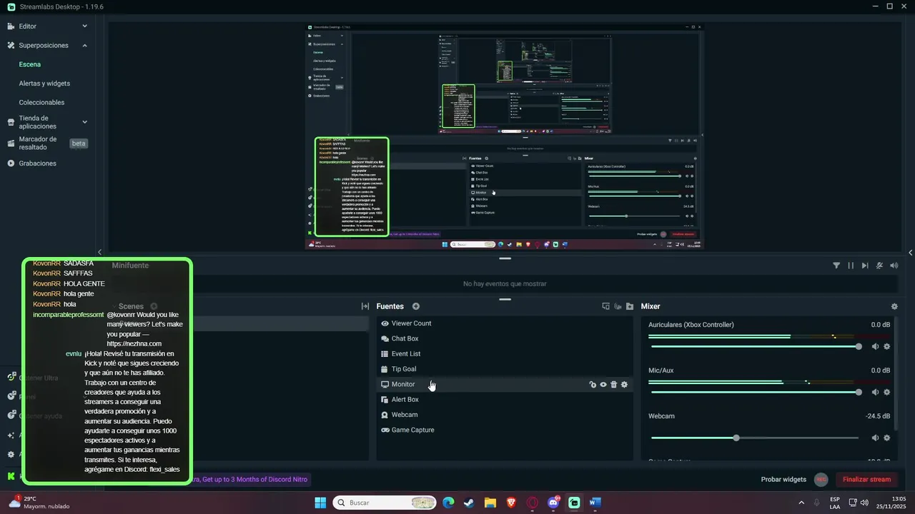
Task: Click the Tip Goal calendar icon
Action: click(x=385, y=369)
